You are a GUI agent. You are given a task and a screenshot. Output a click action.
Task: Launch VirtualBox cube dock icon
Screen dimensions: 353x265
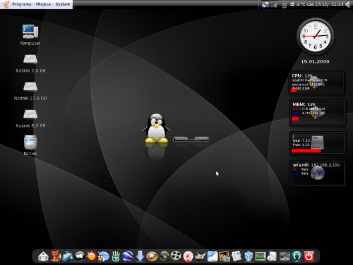248,256
